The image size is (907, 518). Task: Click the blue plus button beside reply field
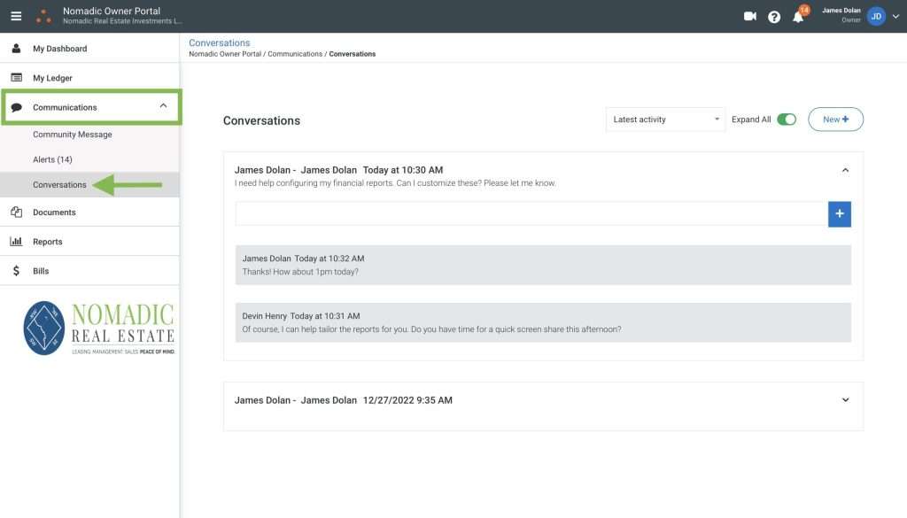click(x=839, y=213)
